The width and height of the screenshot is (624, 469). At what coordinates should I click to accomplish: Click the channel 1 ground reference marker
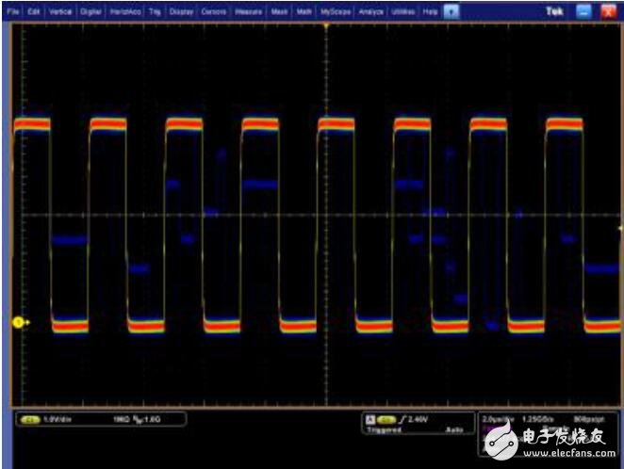click(18, 323)
